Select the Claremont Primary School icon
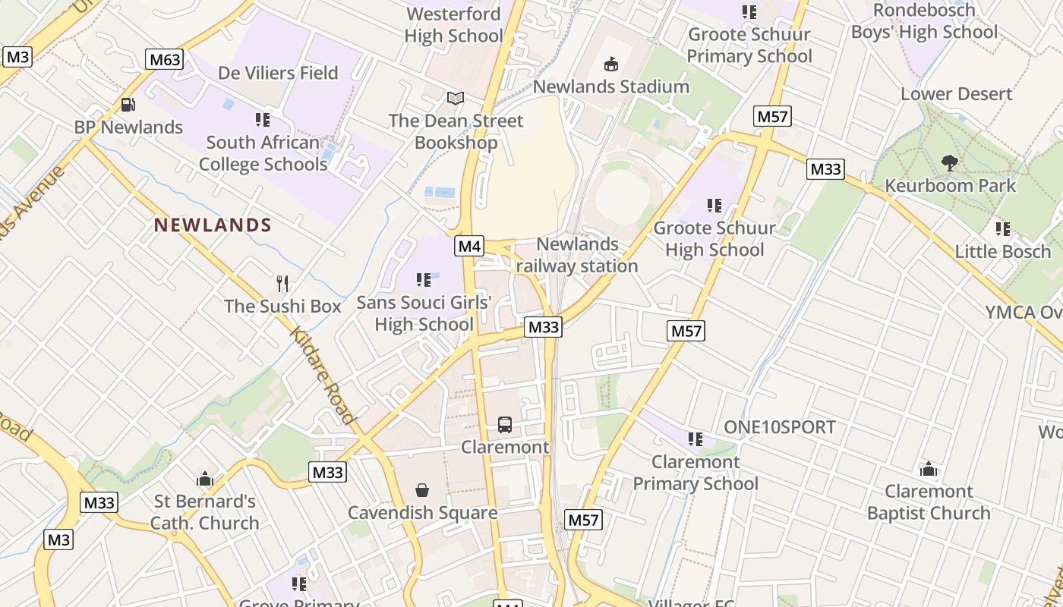 click(x=695, y=439)
